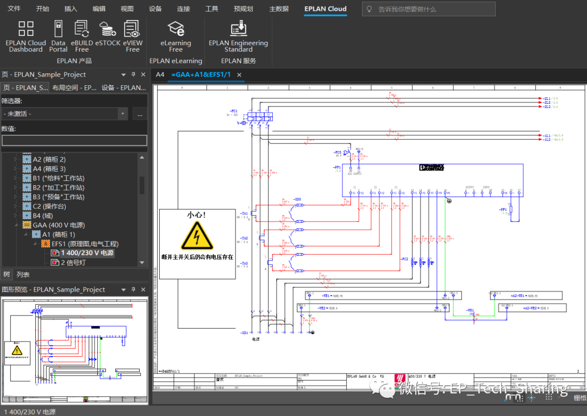The height and width of the screenshot is (416, 587).
Task: Open the 插入 menu tab
Action: tap(71, 9)
